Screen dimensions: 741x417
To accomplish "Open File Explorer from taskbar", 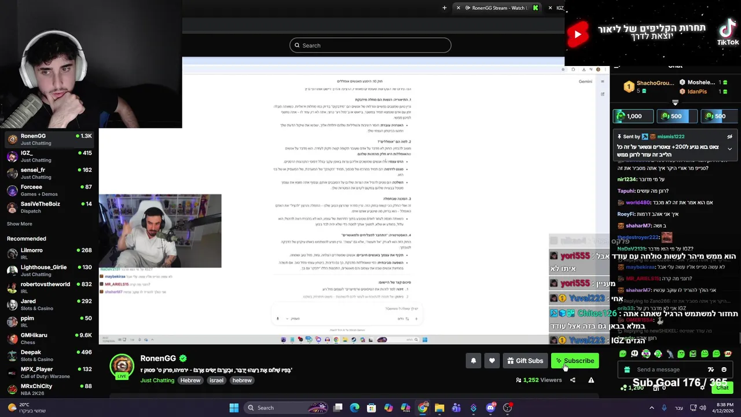I will (439, 408).
